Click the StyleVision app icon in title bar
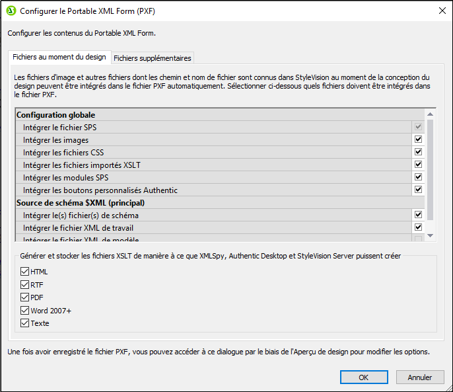This screenshot has width=453, height=392. point(11,11)
